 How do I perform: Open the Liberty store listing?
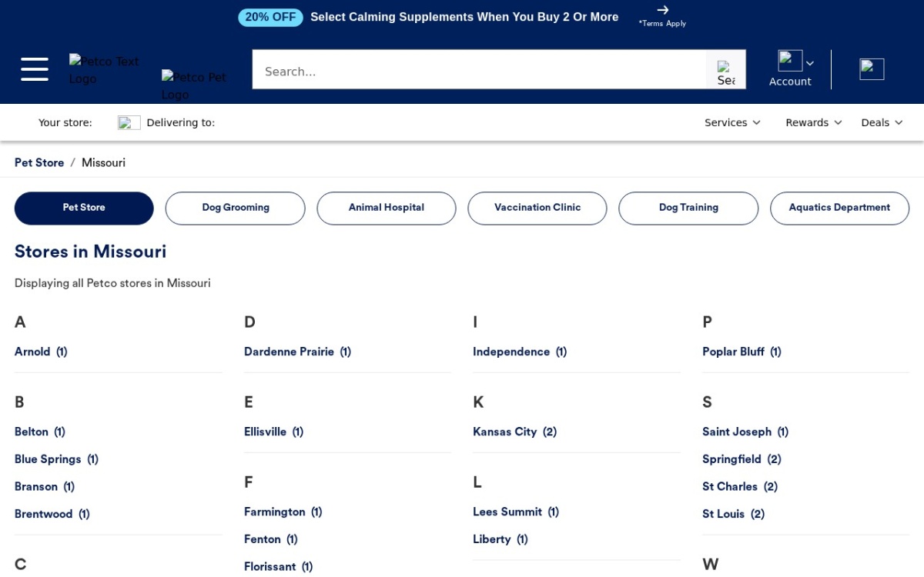coord(500,539)
